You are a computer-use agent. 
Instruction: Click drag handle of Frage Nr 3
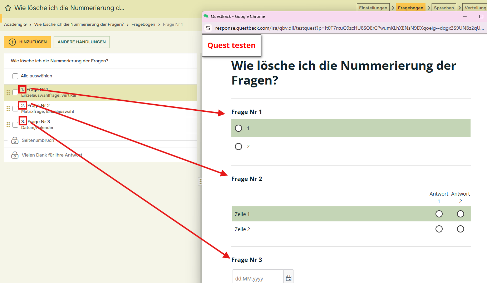(8, 125)
